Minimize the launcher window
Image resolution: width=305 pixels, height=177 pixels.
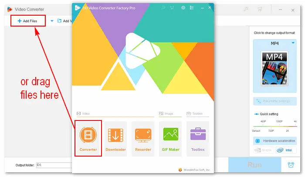(x=202, y=8)
